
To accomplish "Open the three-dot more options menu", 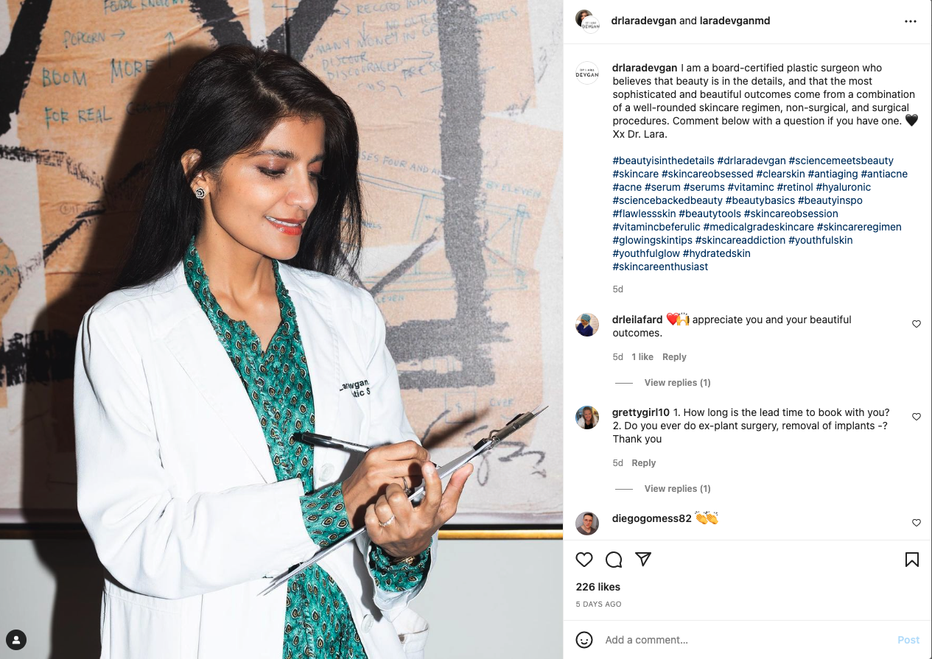I will point(911,21).
